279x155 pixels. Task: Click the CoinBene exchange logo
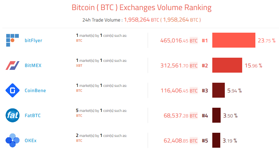tap(12, 90)
